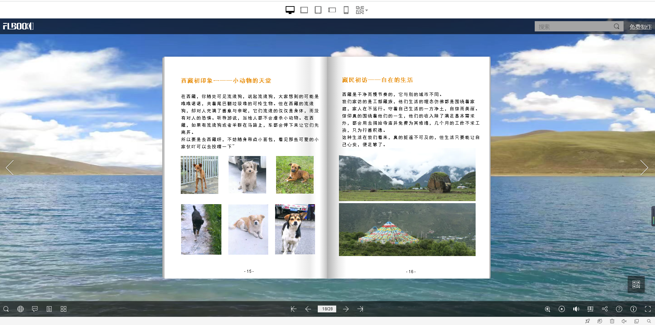The height and width of the screenshot is (325, 655).
Task: Click page number - 16 -
Action: tap(411, 272)
